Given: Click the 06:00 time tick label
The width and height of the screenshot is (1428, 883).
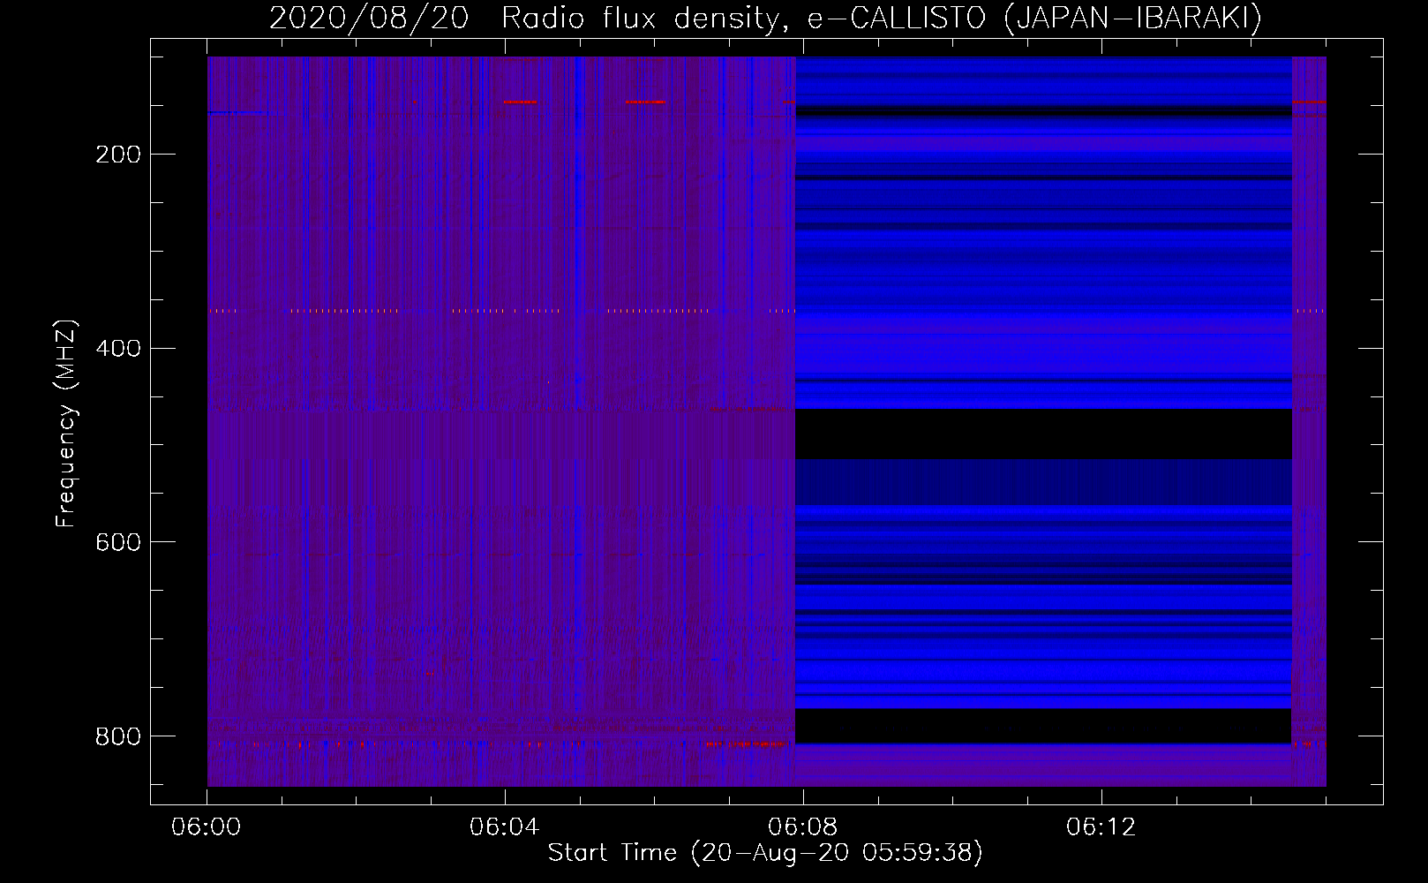Looking at the screenshot, I should (207, 827).
